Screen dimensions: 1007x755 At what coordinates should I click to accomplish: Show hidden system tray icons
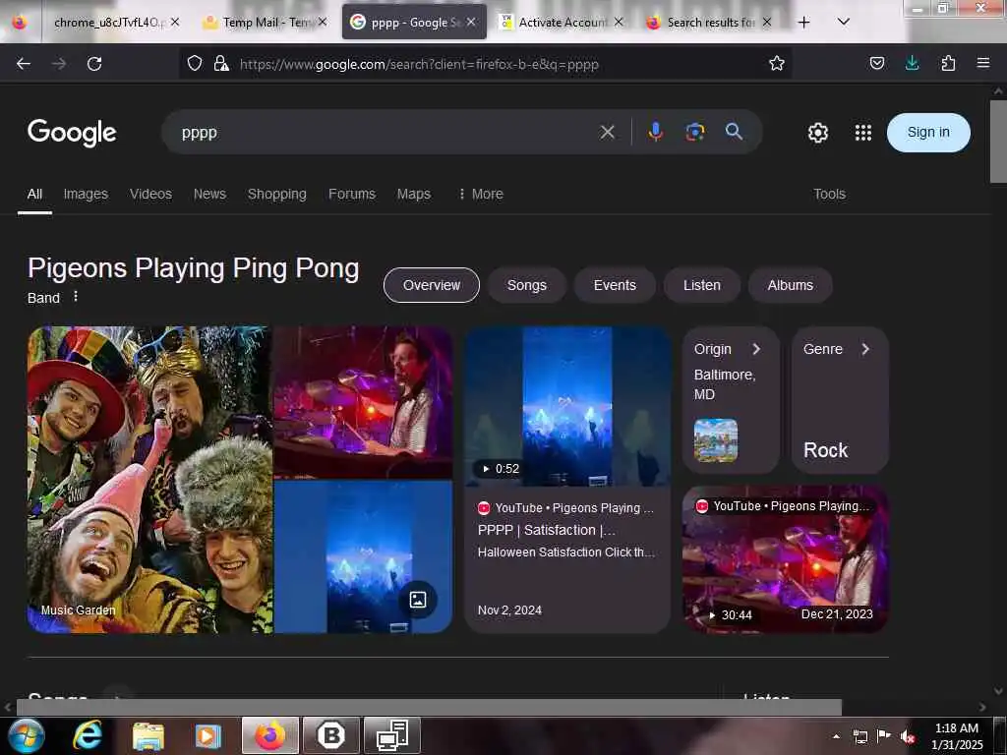(836, 736)
